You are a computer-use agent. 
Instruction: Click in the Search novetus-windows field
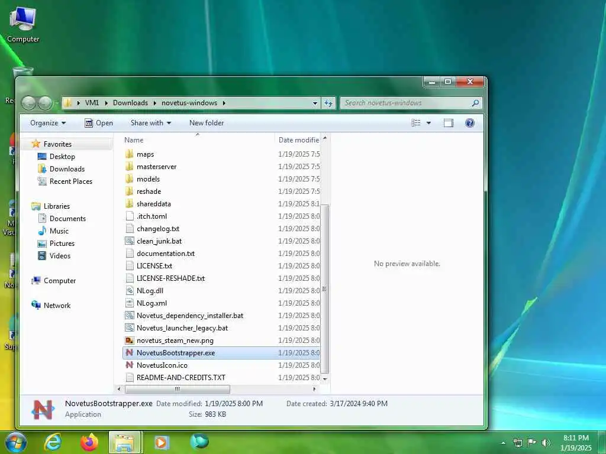(x=407, y=103)
